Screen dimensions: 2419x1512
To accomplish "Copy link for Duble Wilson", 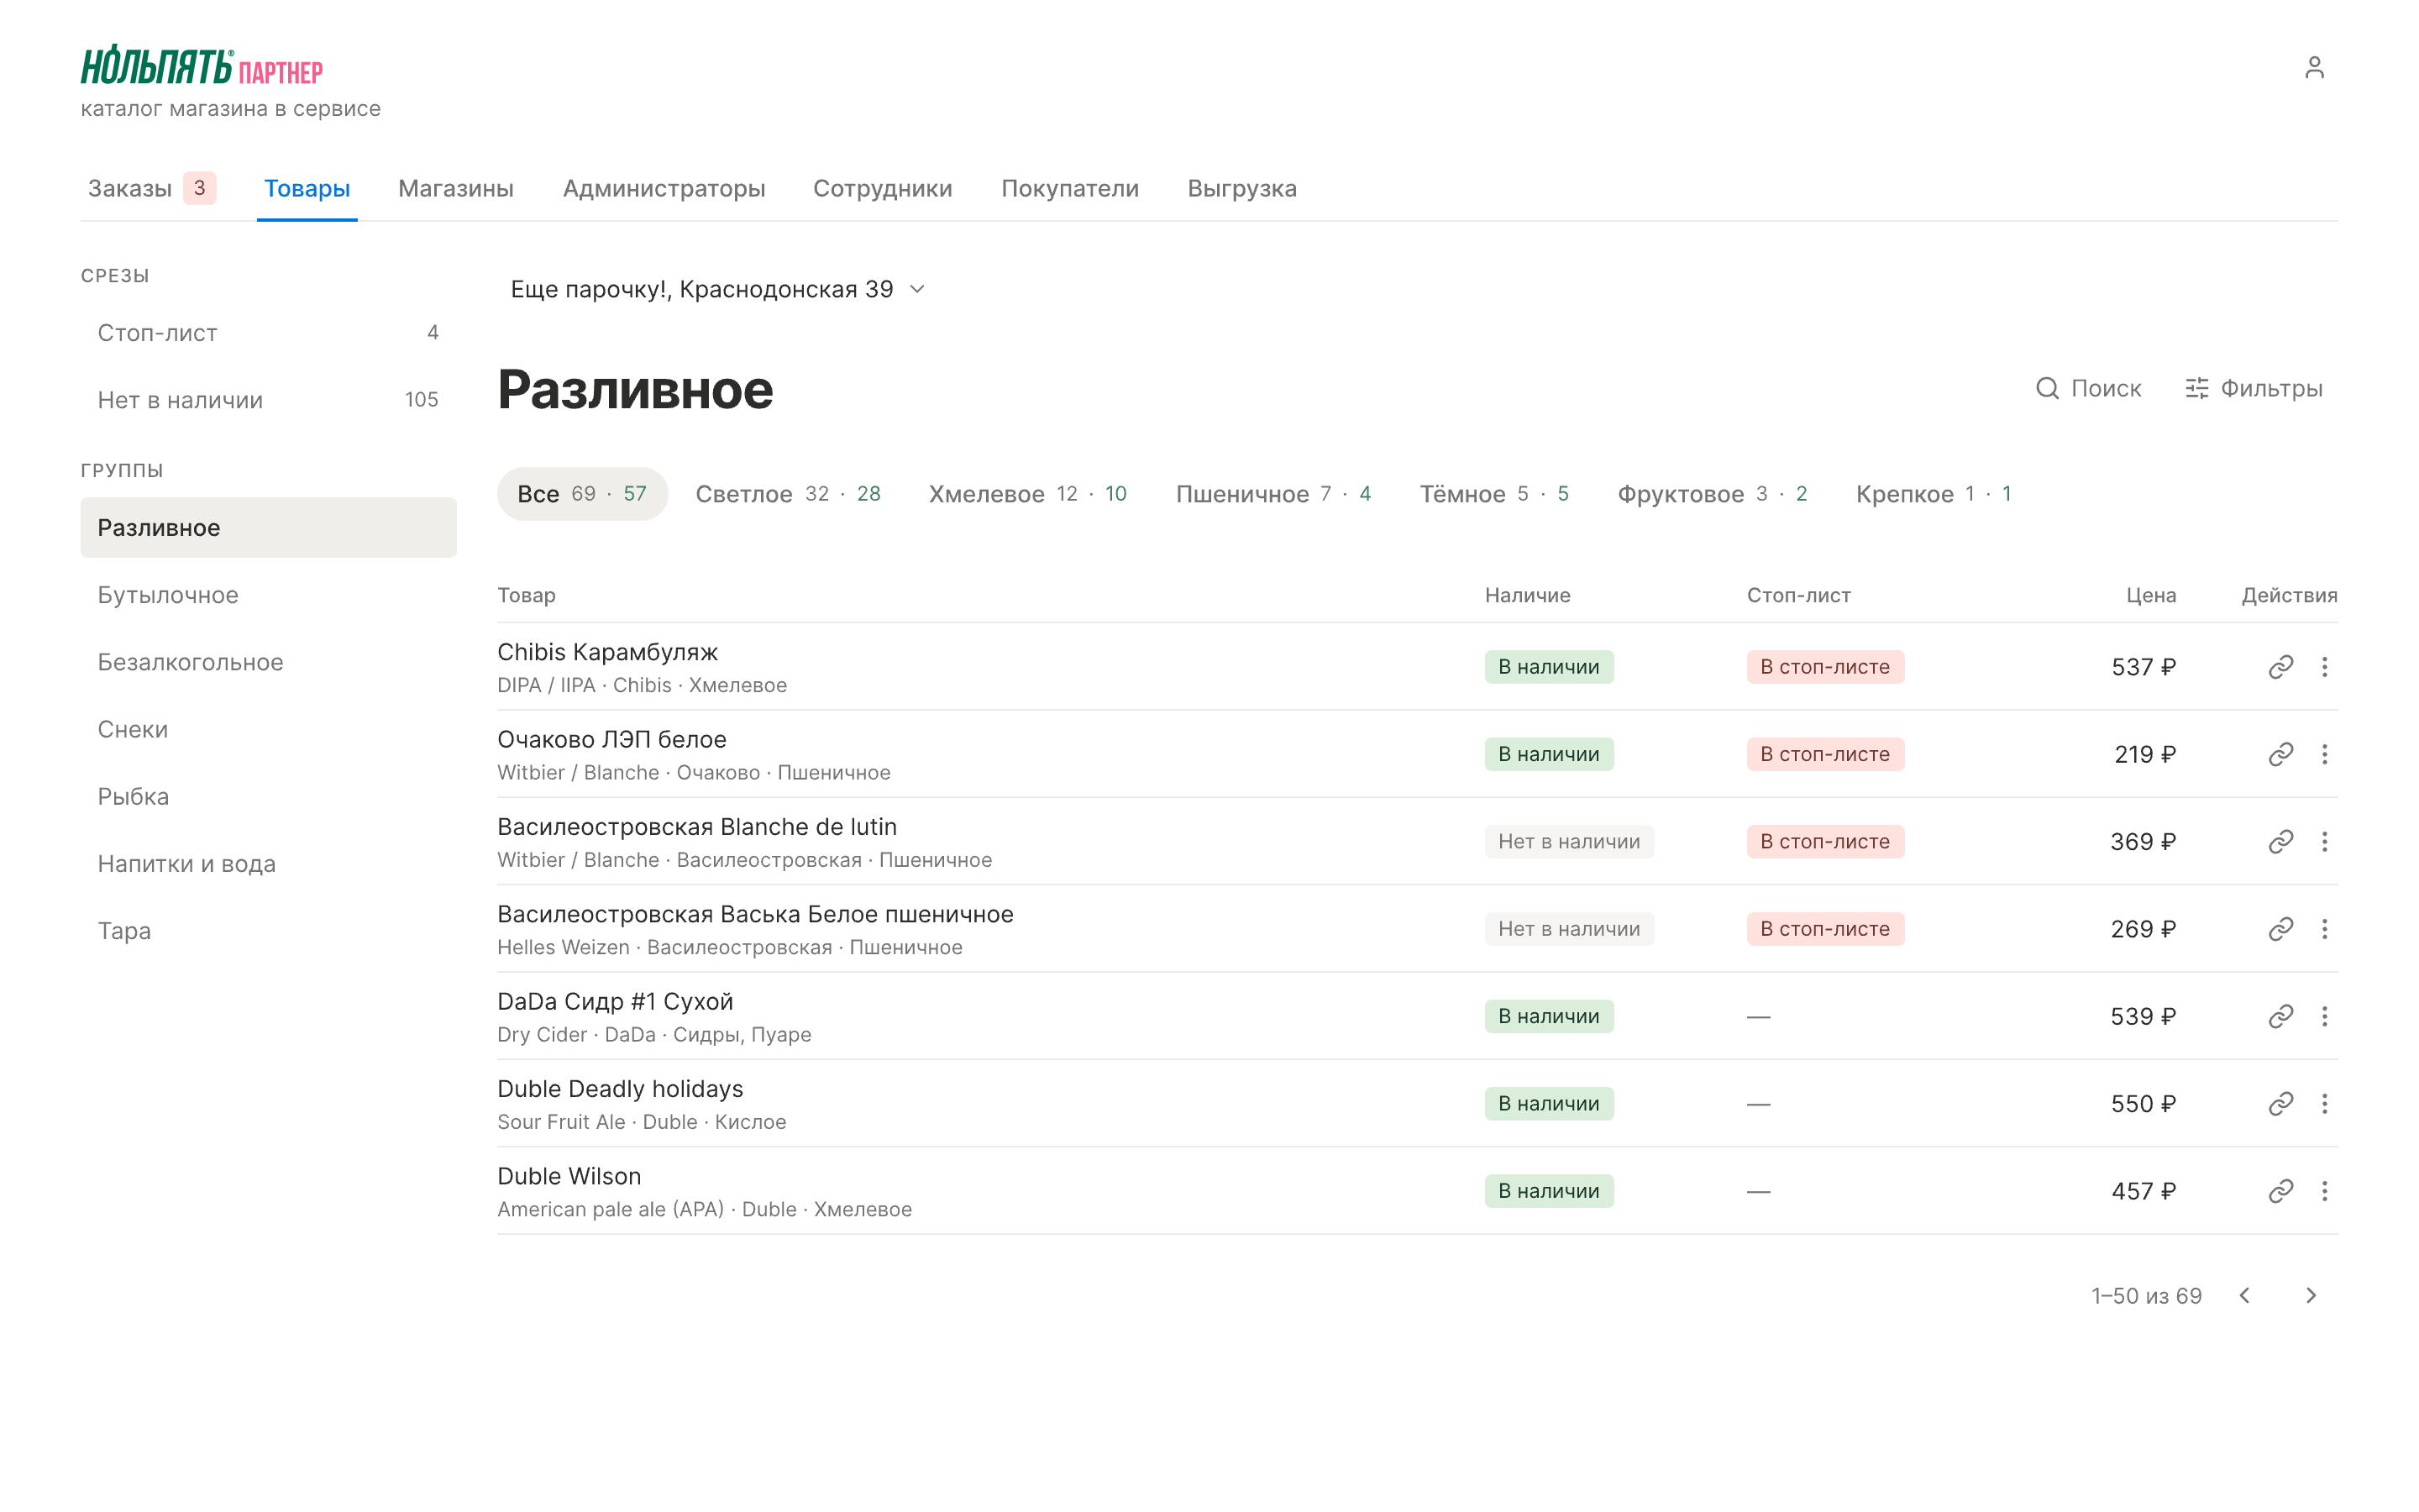I will tap(2280, 1191).
